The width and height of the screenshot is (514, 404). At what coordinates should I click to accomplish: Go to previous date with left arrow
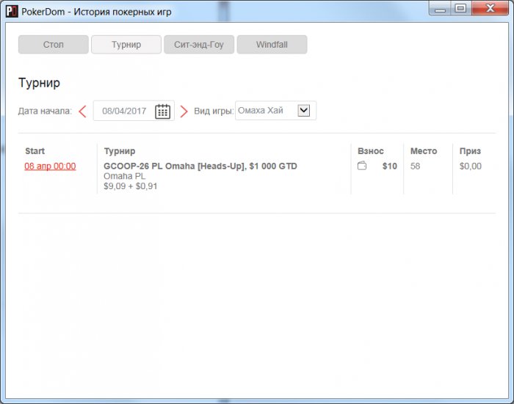pos(82,111)
